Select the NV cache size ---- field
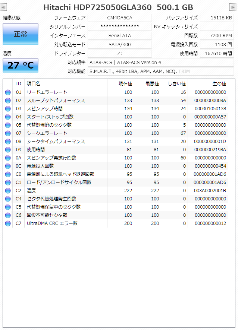 [x=217, y=27]
